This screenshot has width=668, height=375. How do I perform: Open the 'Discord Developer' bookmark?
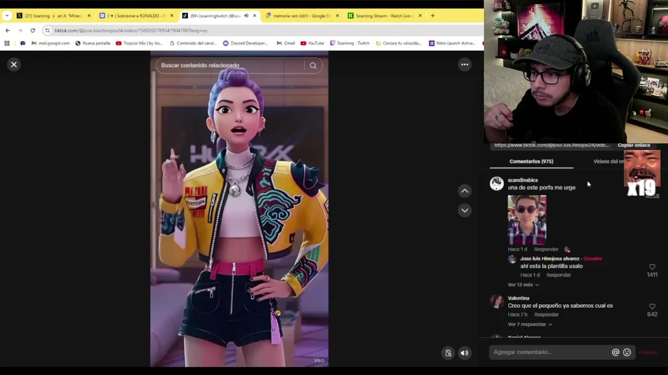pyautogui.click(x=245, y=43)
